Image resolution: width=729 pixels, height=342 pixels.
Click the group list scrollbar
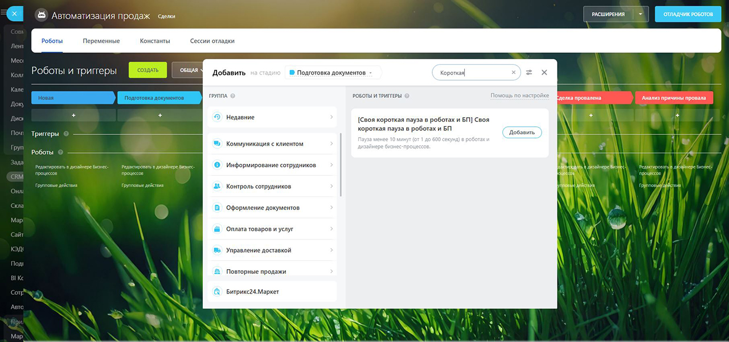pos(341,165)
